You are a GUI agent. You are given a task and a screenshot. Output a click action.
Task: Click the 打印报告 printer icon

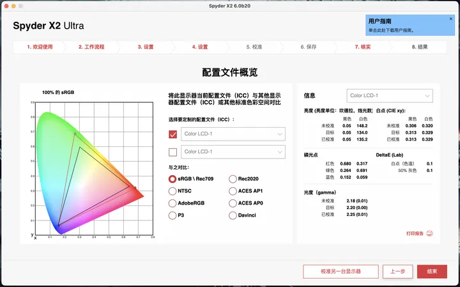(429, 233)
